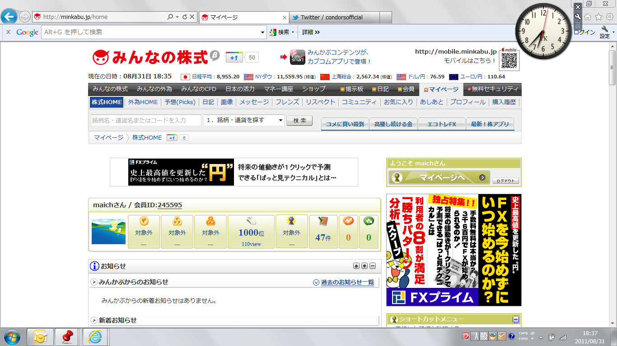617x346 pixels.
Task: Open Internet Explorer from the taskbar
Action: coord(95,337)
